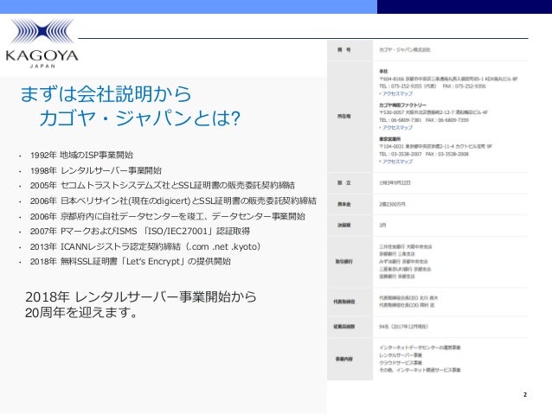
Task: Select the 2006年 京都府内に自社データセンター bullet
Action: click(x=168, y=216)
